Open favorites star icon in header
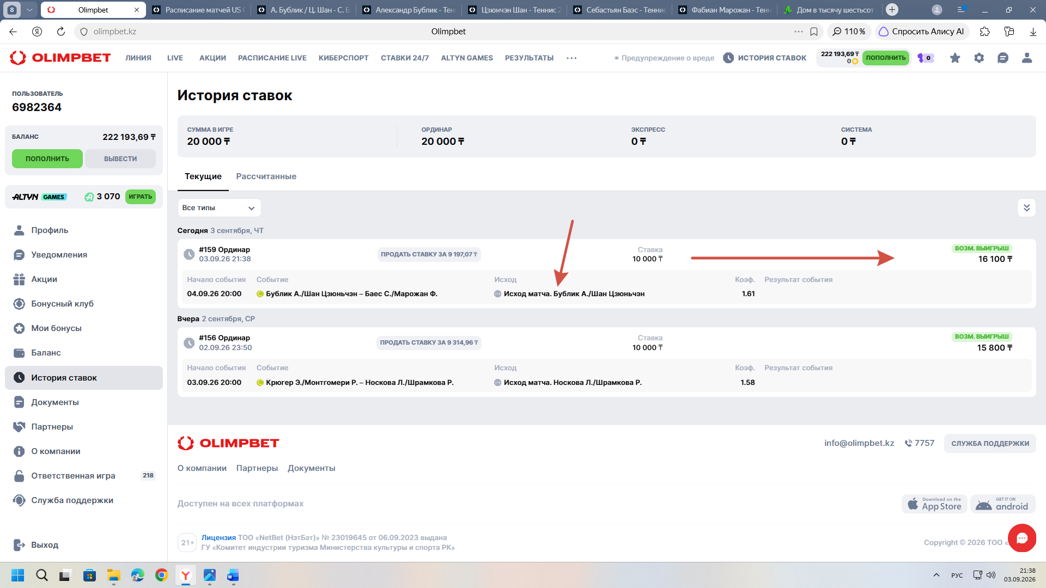This screenshot has width=1046, height=588. coord(955,58)
